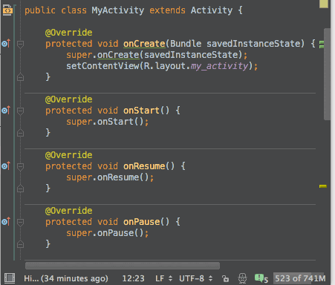This screenshot has height=285, width=335.
Task: Toggle tool window quick-access icon in status bar
Action: [10, 278]
